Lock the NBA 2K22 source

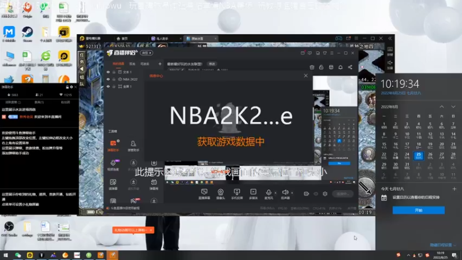[x=114, y=79]
